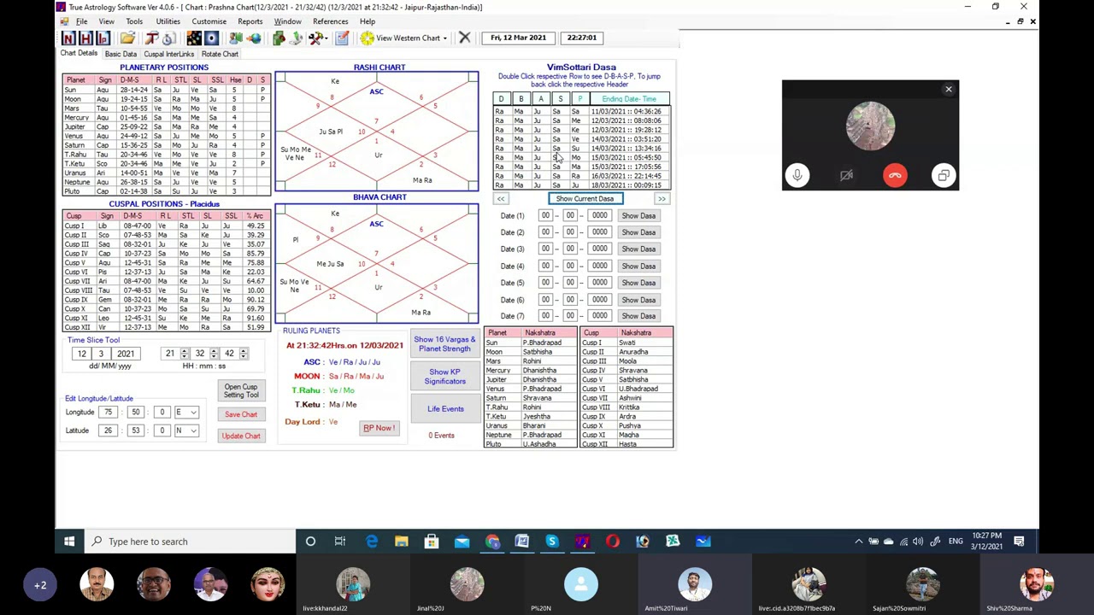The image size is (1094, 615).
Task: Click Windows search box on taskbar
Action: click(191, 541)
